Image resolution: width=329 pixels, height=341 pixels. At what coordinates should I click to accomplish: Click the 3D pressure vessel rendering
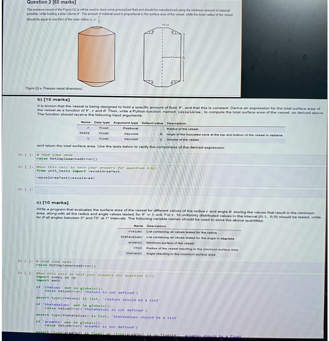(96, 57)
